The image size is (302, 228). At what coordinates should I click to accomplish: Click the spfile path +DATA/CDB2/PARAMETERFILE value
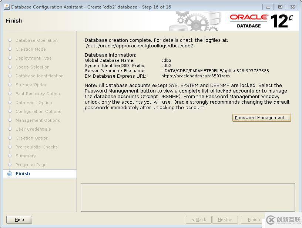(x=215, y=71)
